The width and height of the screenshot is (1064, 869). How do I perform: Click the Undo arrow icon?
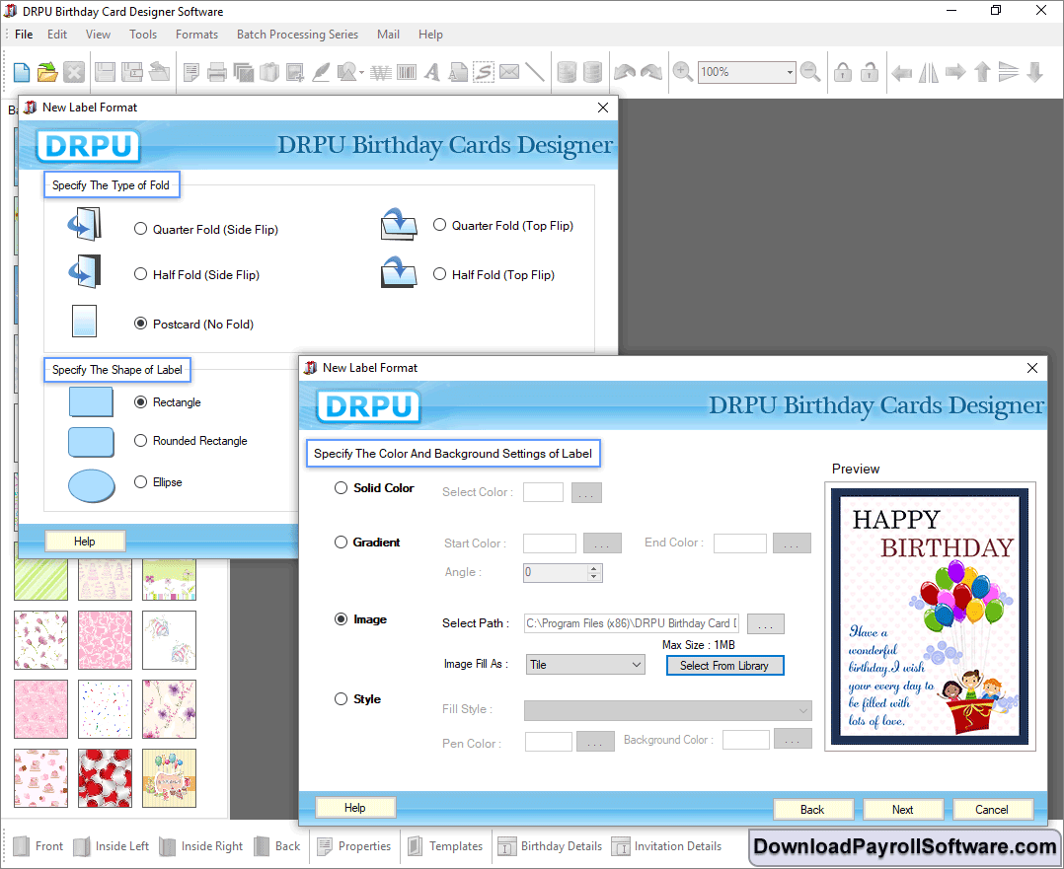coord(624,72)
